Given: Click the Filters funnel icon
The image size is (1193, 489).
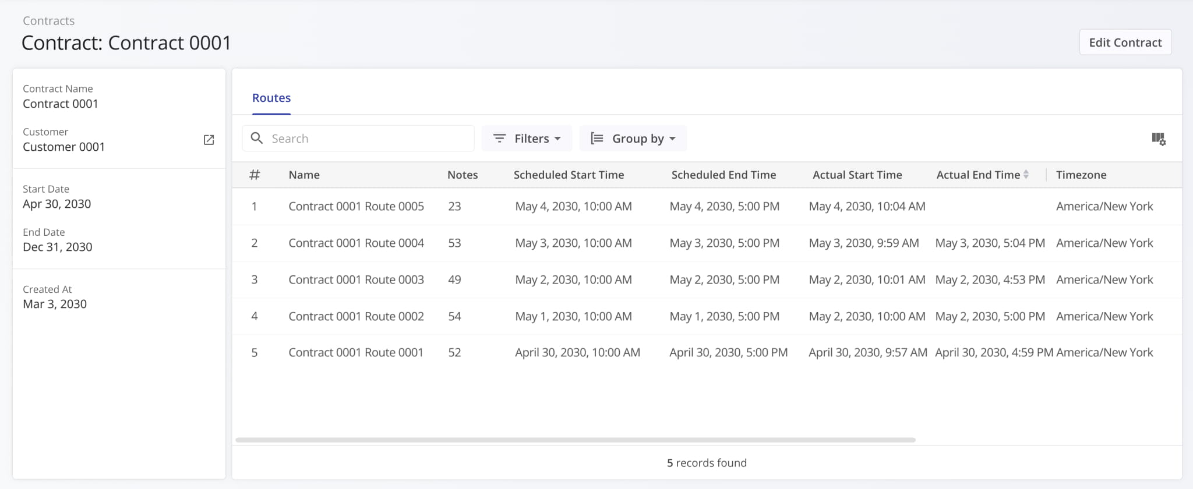Looking at the screenshot, I should [x=499, y=139].
